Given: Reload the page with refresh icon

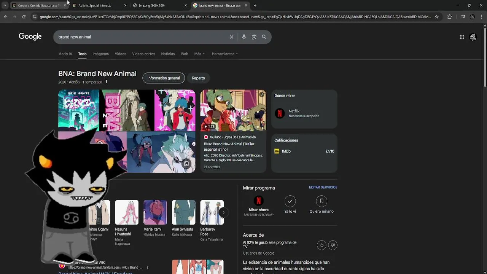Looking at the screenshot, I should [x=24, y=17].
